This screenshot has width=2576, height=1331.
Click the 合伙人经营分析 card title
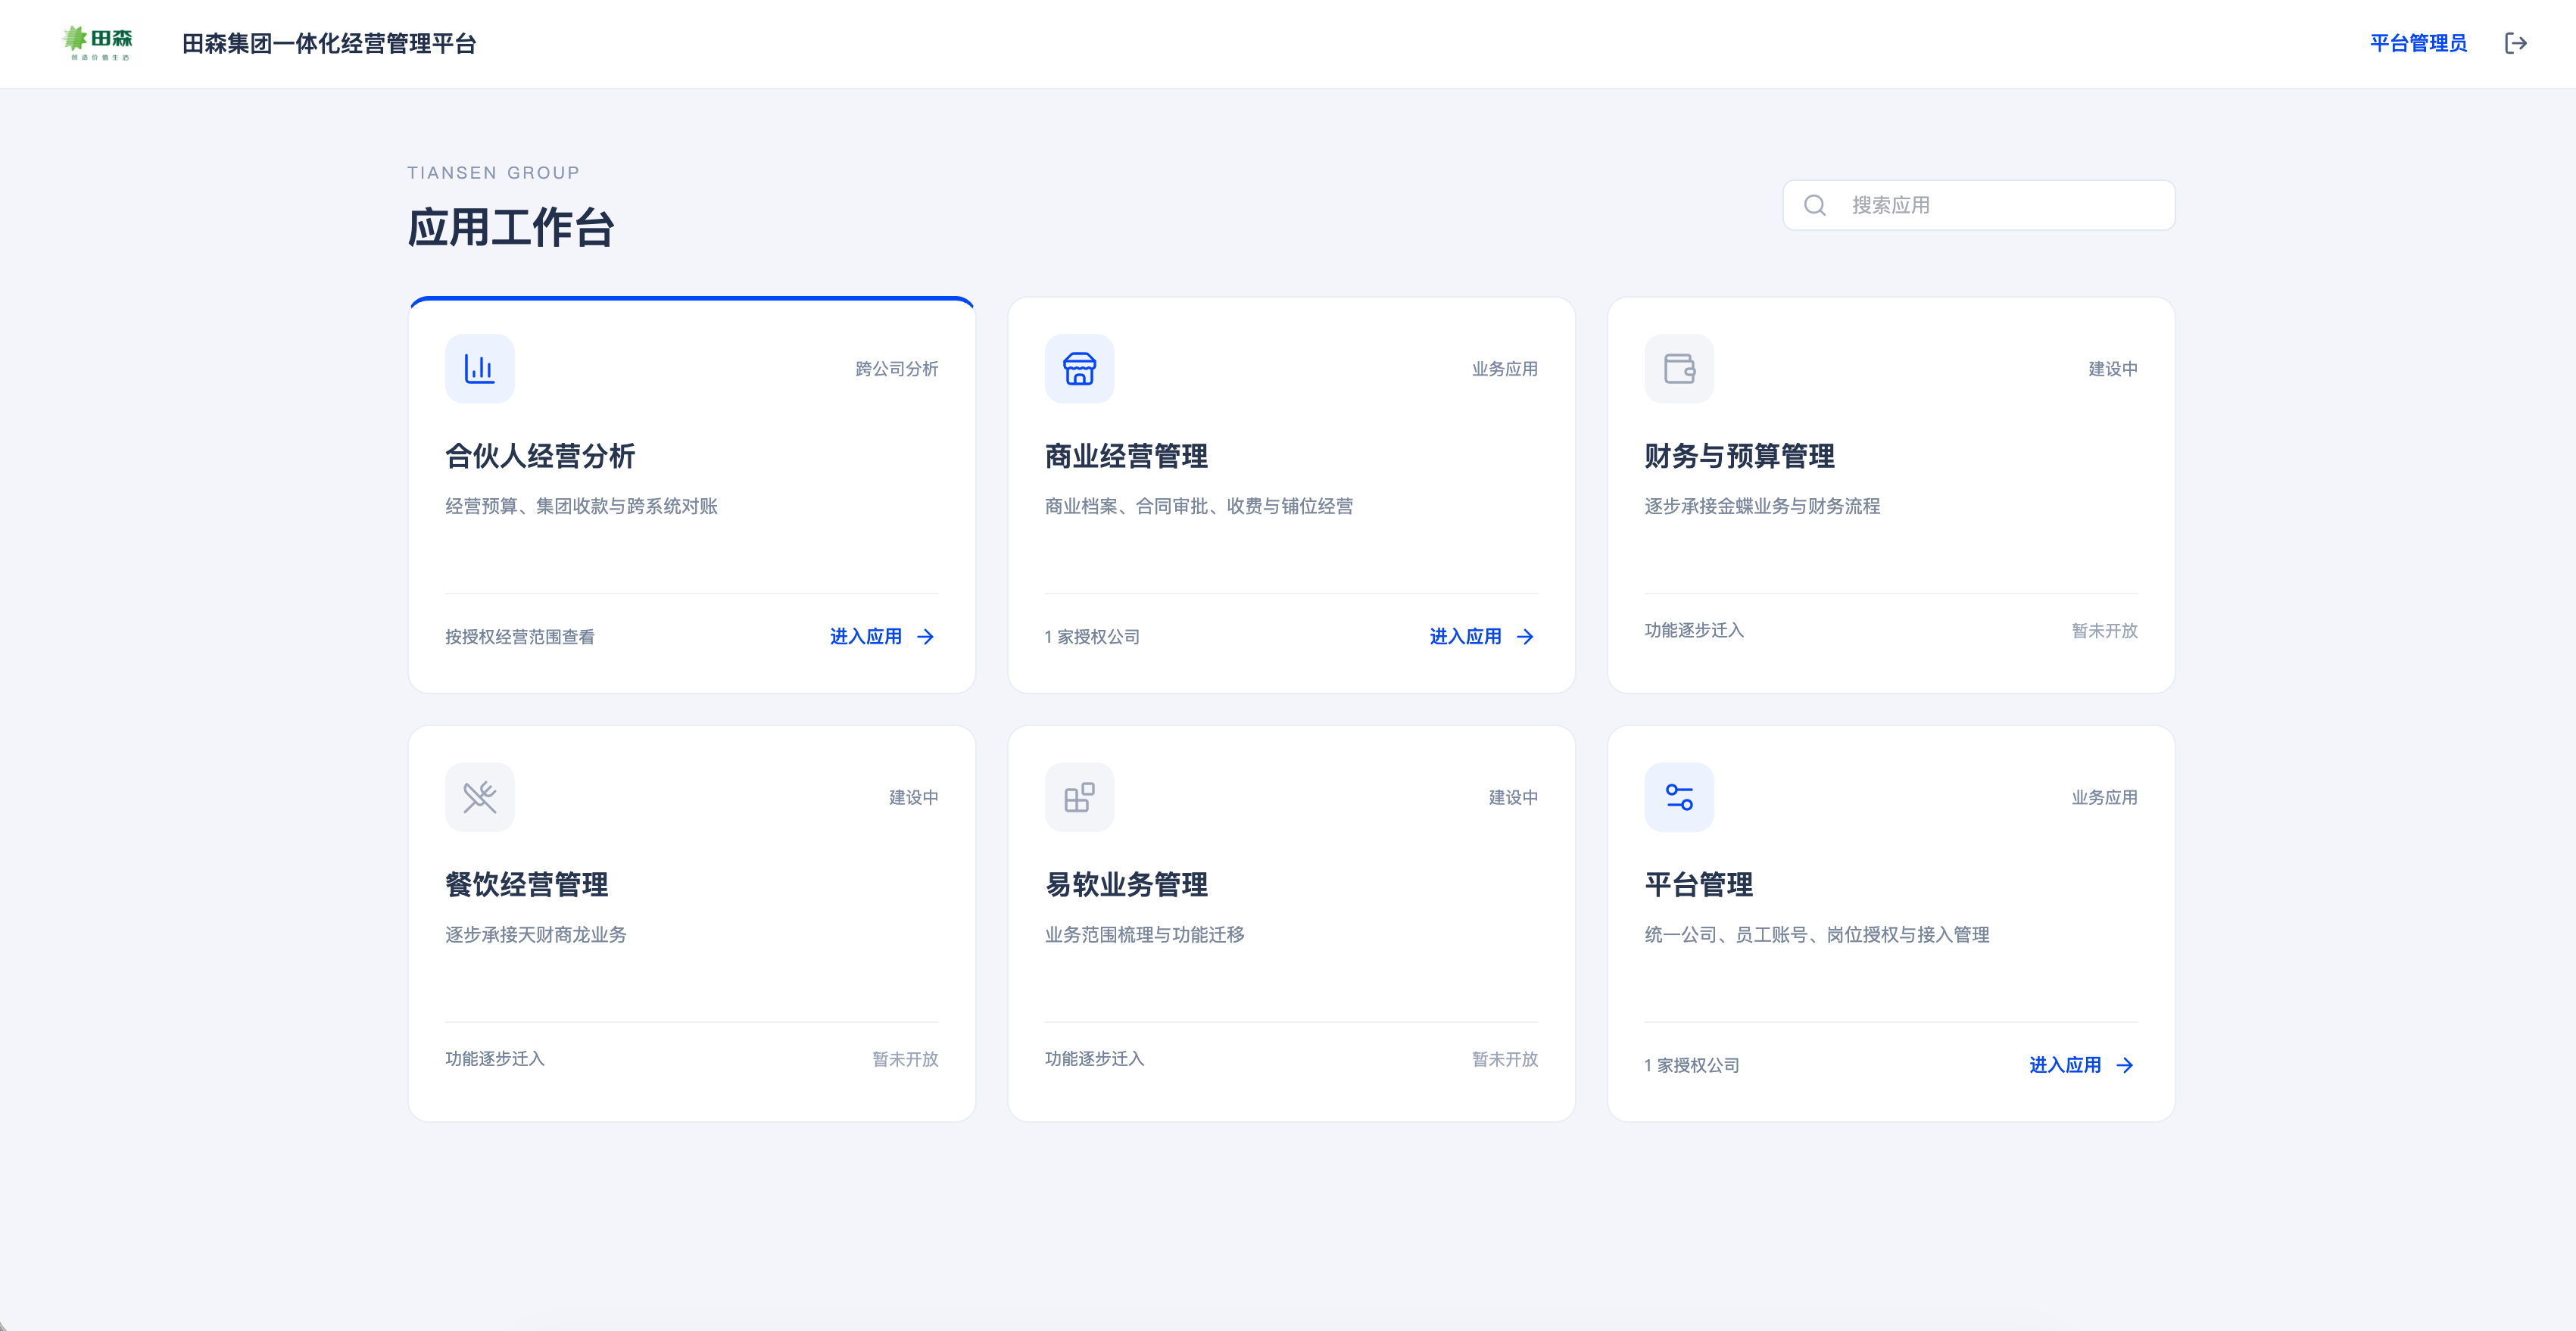point(540,456)
